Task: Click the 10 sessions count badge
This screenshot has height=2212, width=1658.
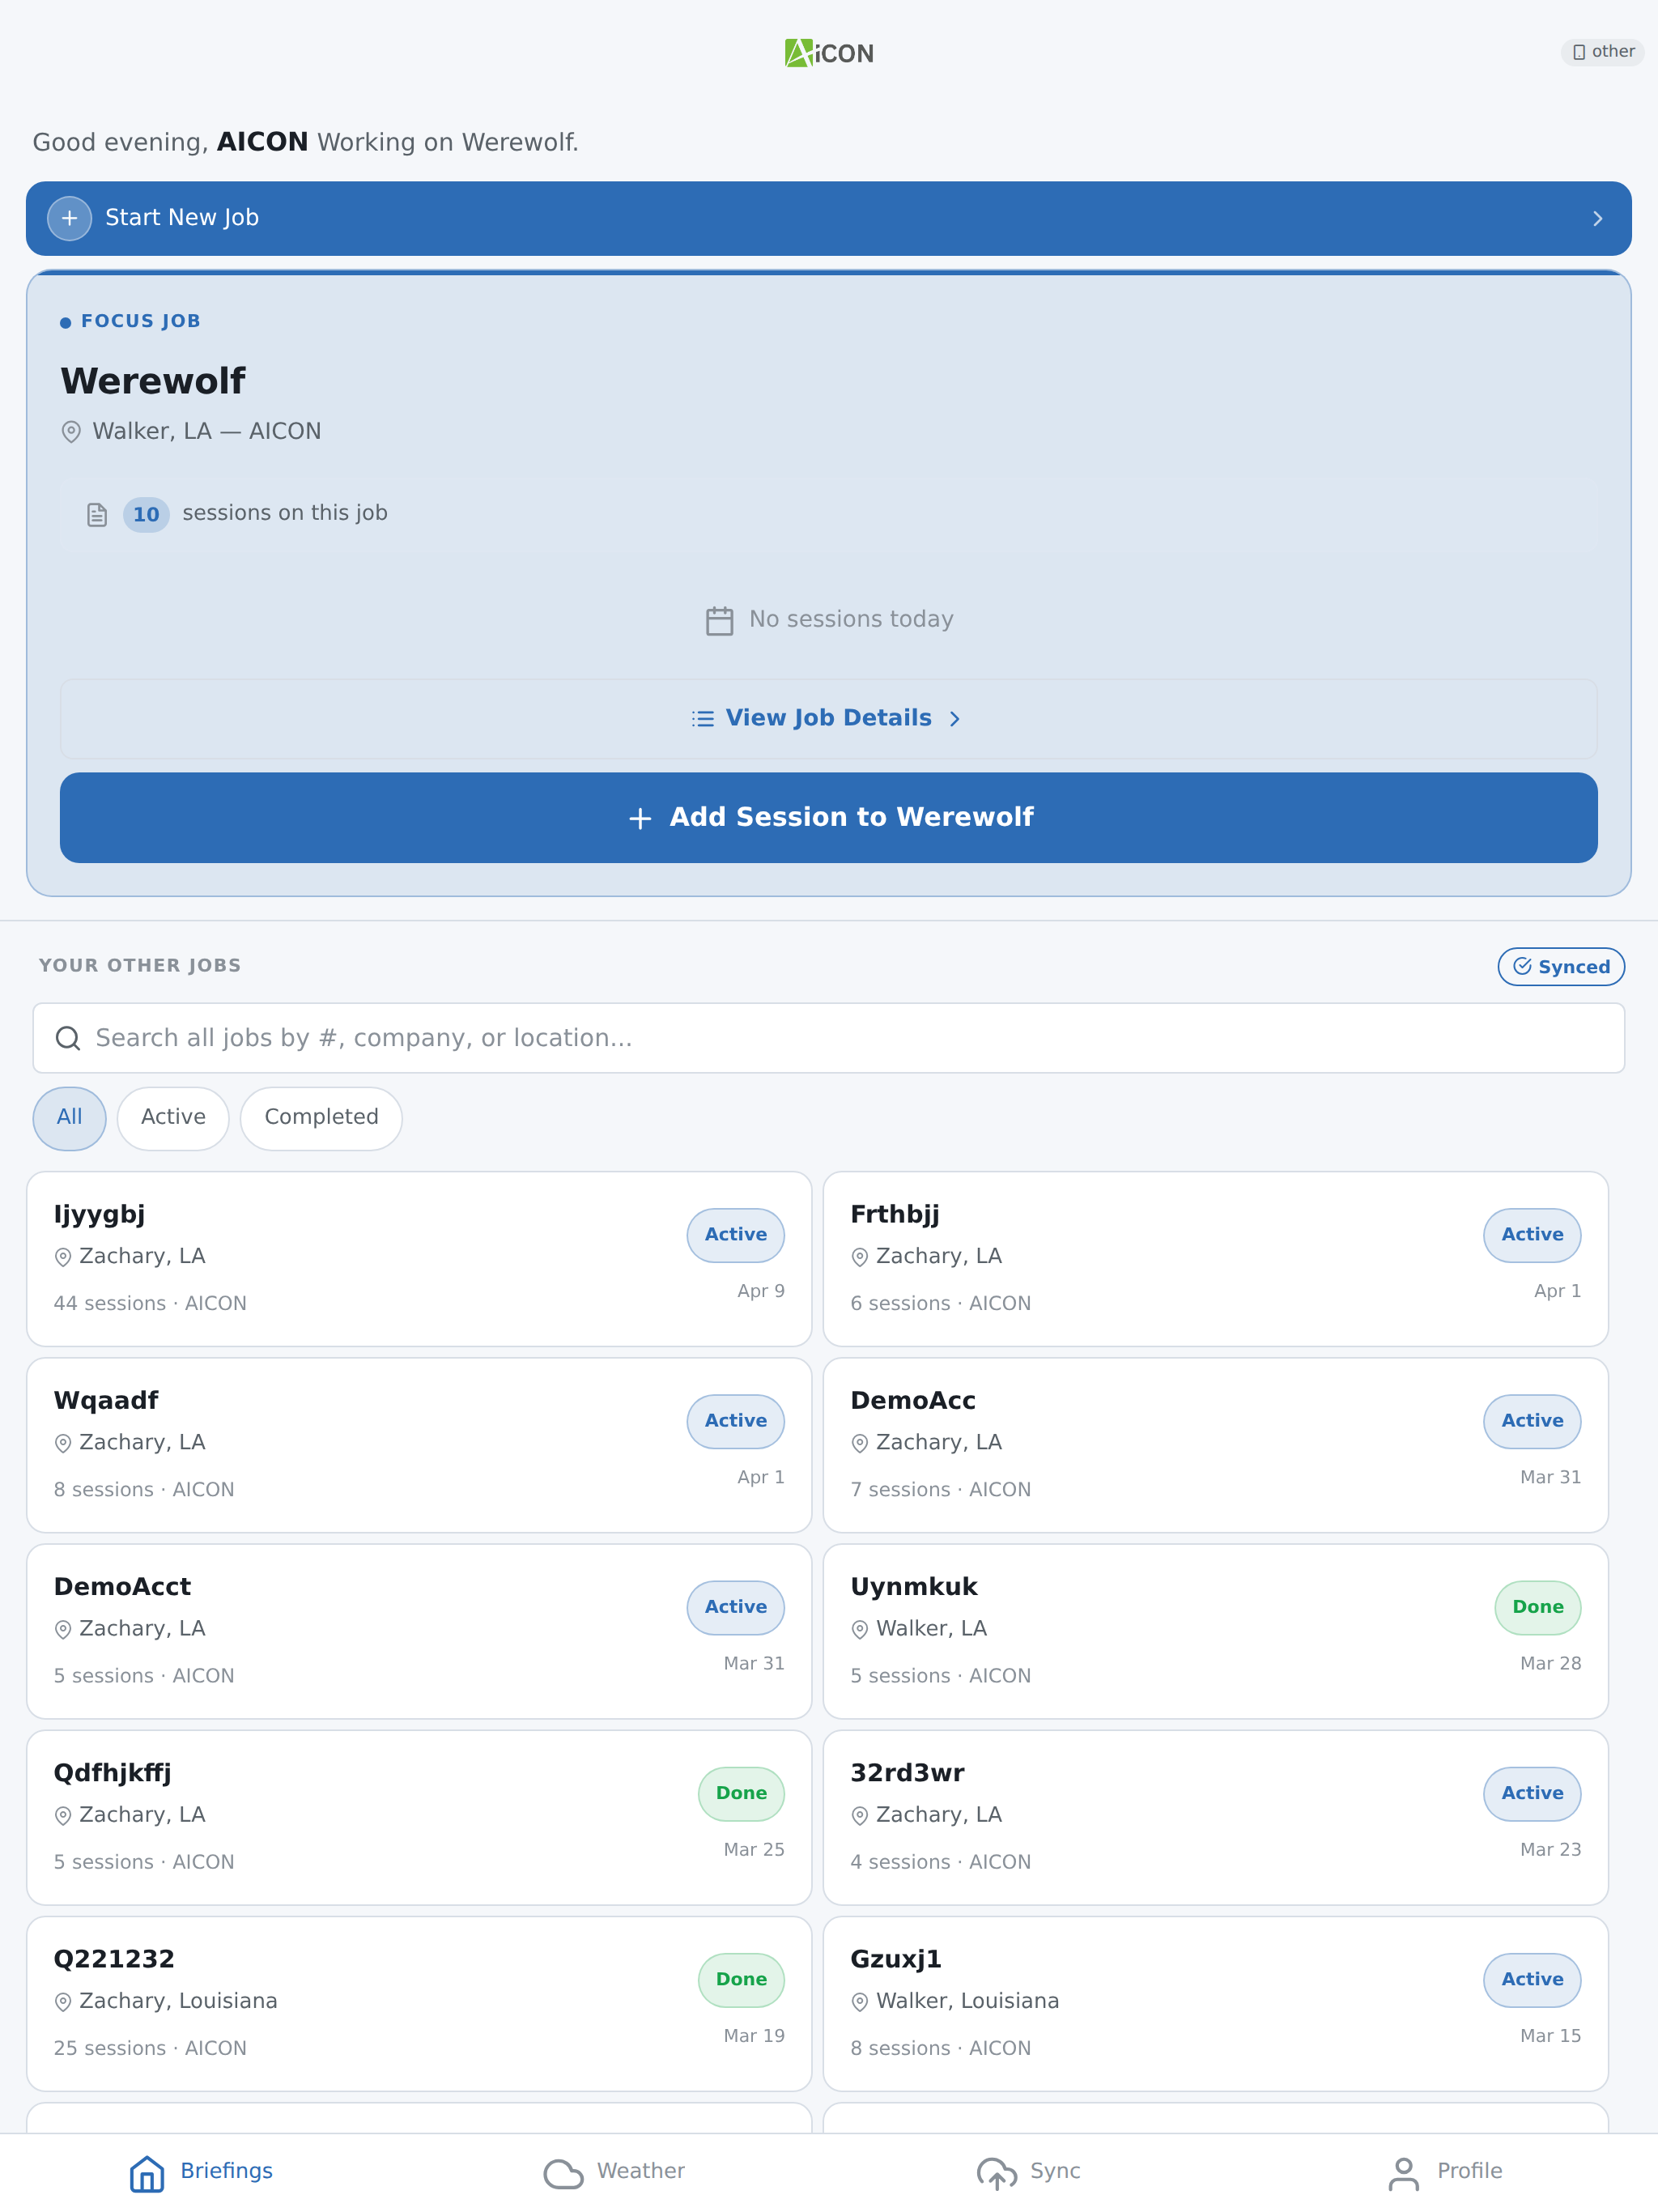Action: coord(146,514)
